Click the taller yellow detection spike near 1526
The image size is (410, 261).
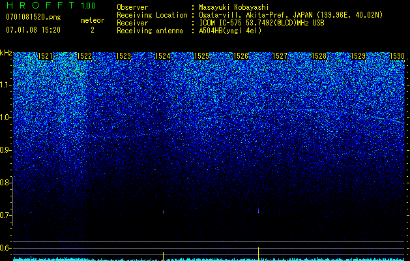point(258,254)
